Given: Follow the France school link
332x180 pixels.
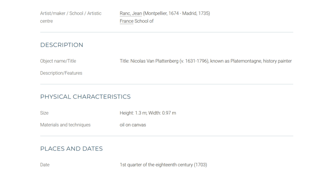Looking at the screenshot, I should pyautogui.click(x=127, y=21).
